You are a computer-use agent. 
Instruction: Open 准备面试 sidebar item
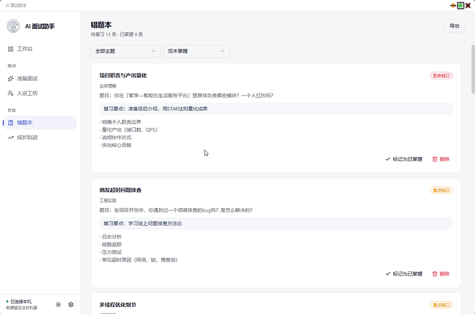(x=40, y=78)
